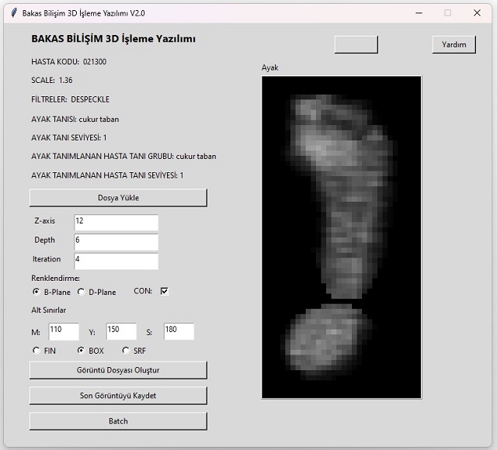Open the Yardım help button
The height and width of the screenshot is (450, 497).
(x=454, y=44)
